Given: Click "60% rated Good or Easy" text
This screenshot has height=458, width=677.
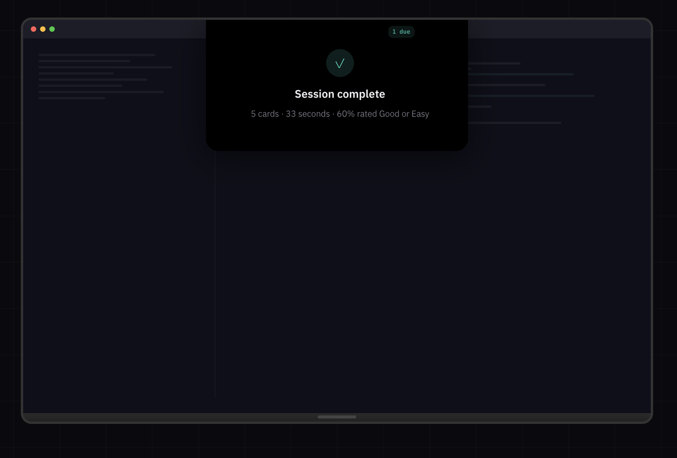Looking at the screenshot, I should click(383, 114).
